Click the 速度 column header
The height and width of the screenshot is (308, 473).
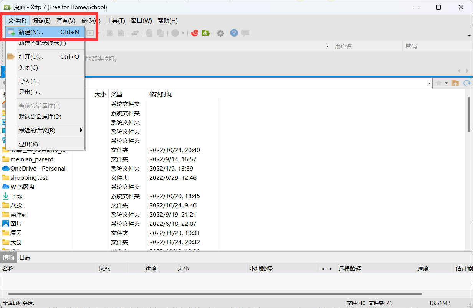(x=434, y=269)
